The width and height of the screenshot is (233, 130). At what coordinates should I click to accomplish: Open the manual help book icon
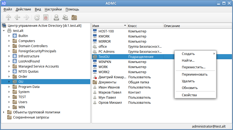(x=46, y=17)
